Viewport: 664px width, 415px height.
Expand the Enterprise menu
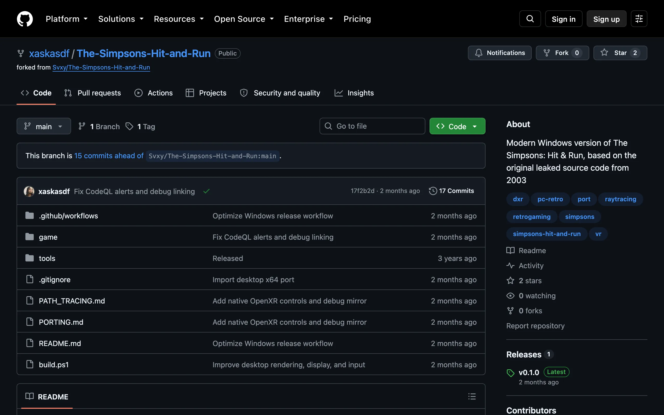tap(309, 19)
